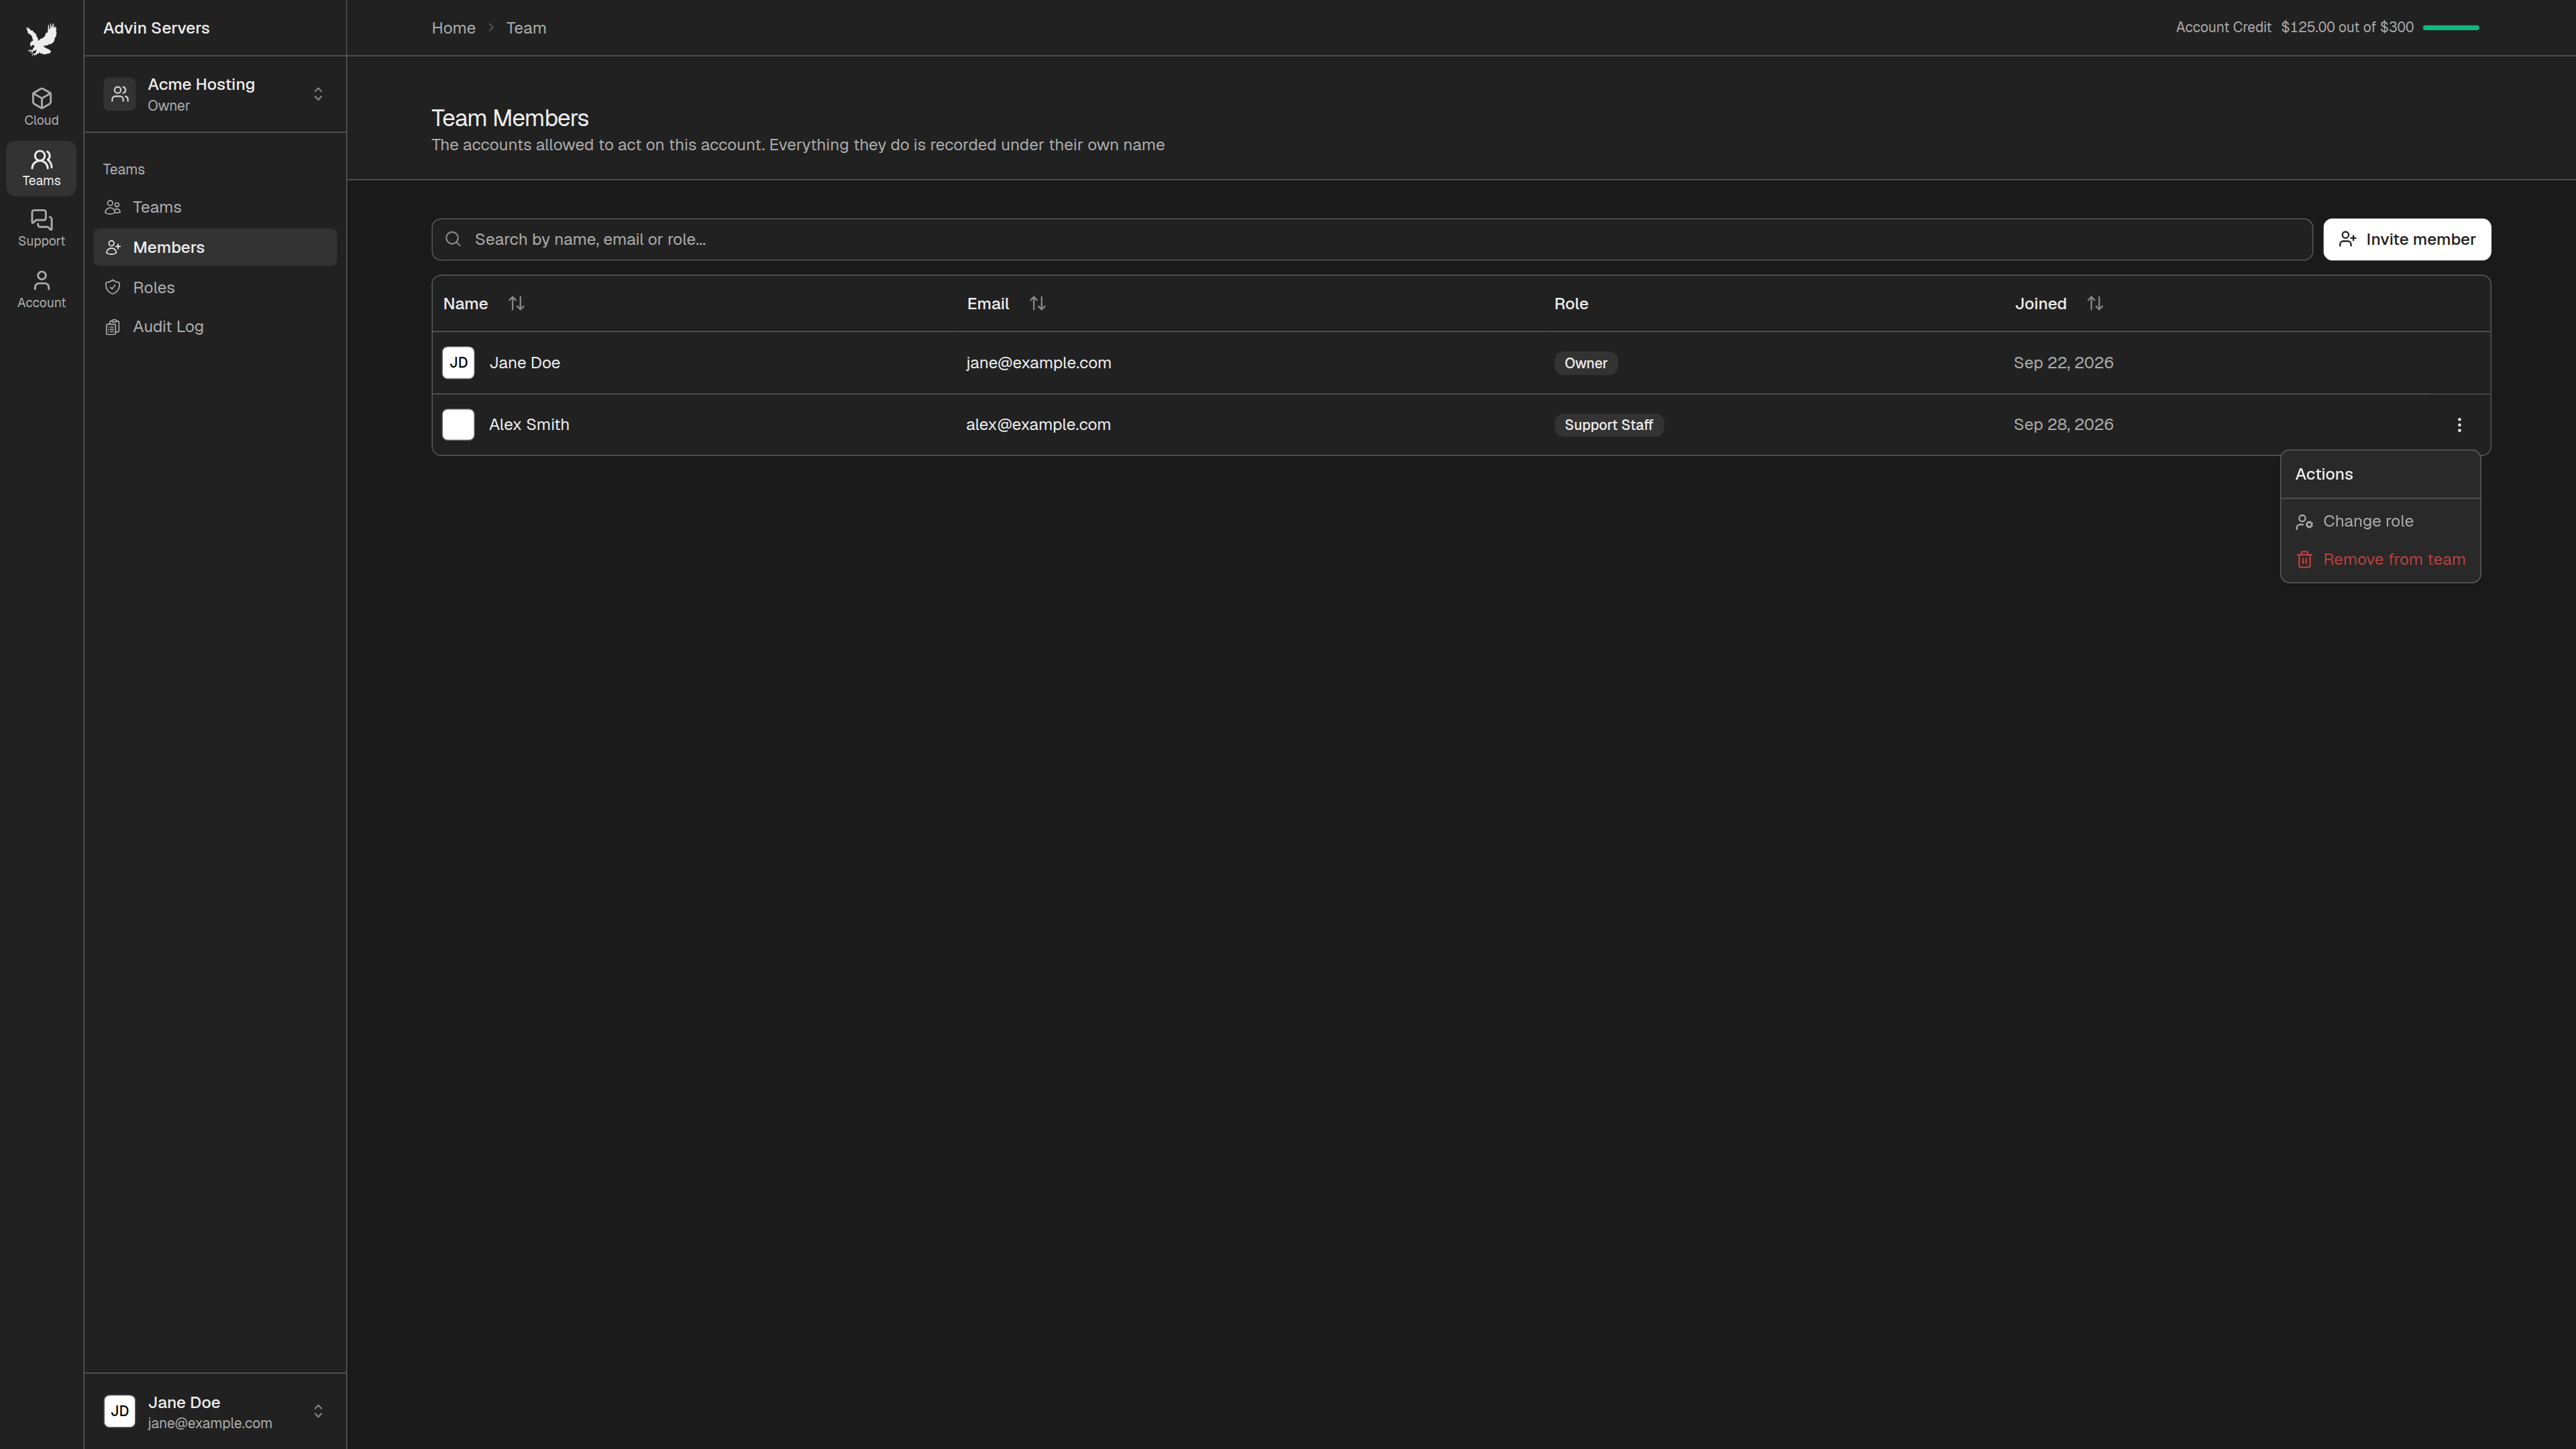Viewport: 2576px width, 1449px height.
Task: Click the search magnifier icon
Action: pos(453,239)
